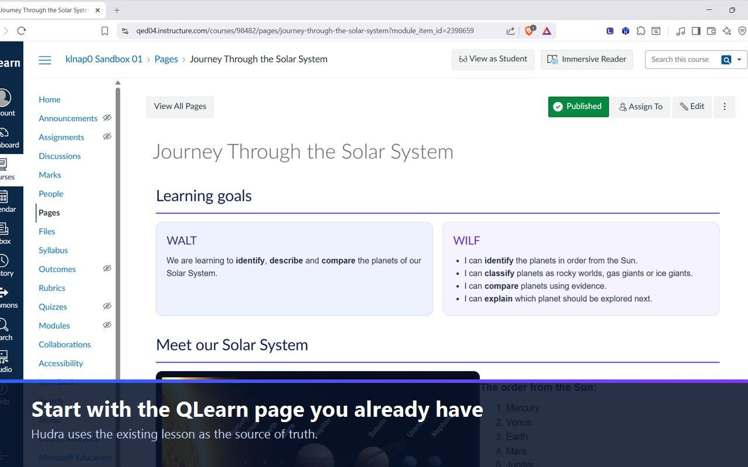Open Files in the course menu
This screenshot has width=748, height=467.
click(x=47, y=232)
